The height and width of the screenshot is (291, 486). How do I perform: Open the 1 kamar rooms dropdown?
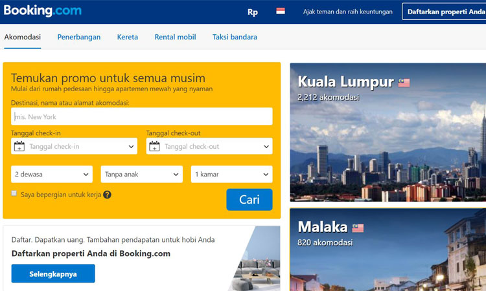231,174
